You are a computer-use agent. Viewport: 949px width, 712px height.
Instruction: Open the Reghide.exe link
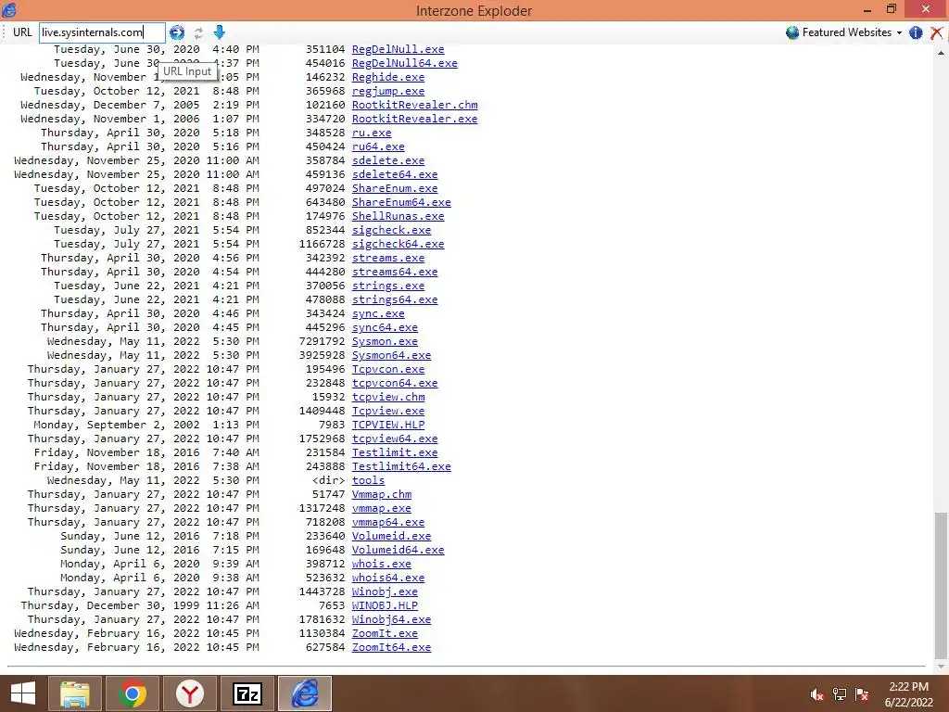click(388, 77)
